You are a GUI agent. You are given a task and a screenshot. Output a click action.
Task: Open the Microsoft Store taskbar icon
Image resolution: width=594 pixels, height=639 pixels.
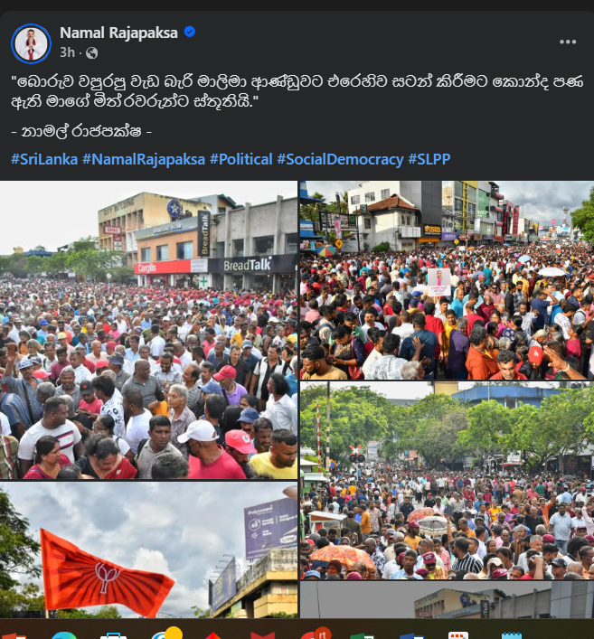click(113, 635)
